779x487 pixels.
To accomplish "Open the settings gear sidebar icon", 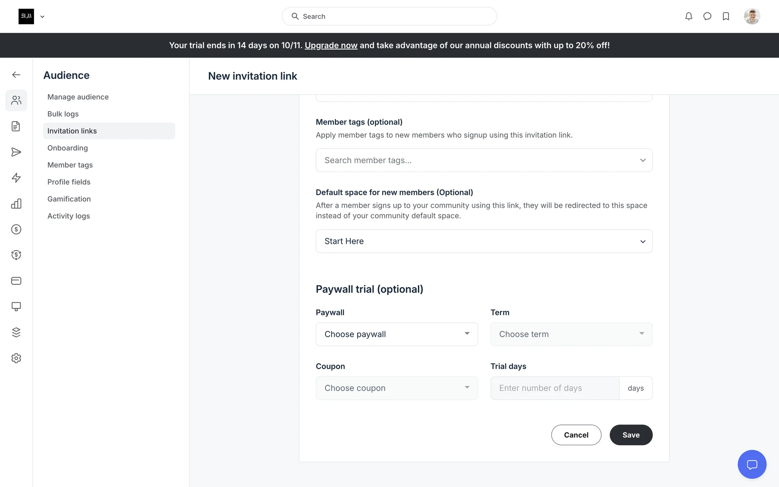I will coord(16,358).
